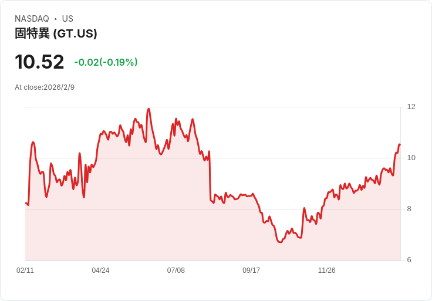Click the US market label
The width and height of the screenshot is (432, 301).
click(x=67, y=19)
